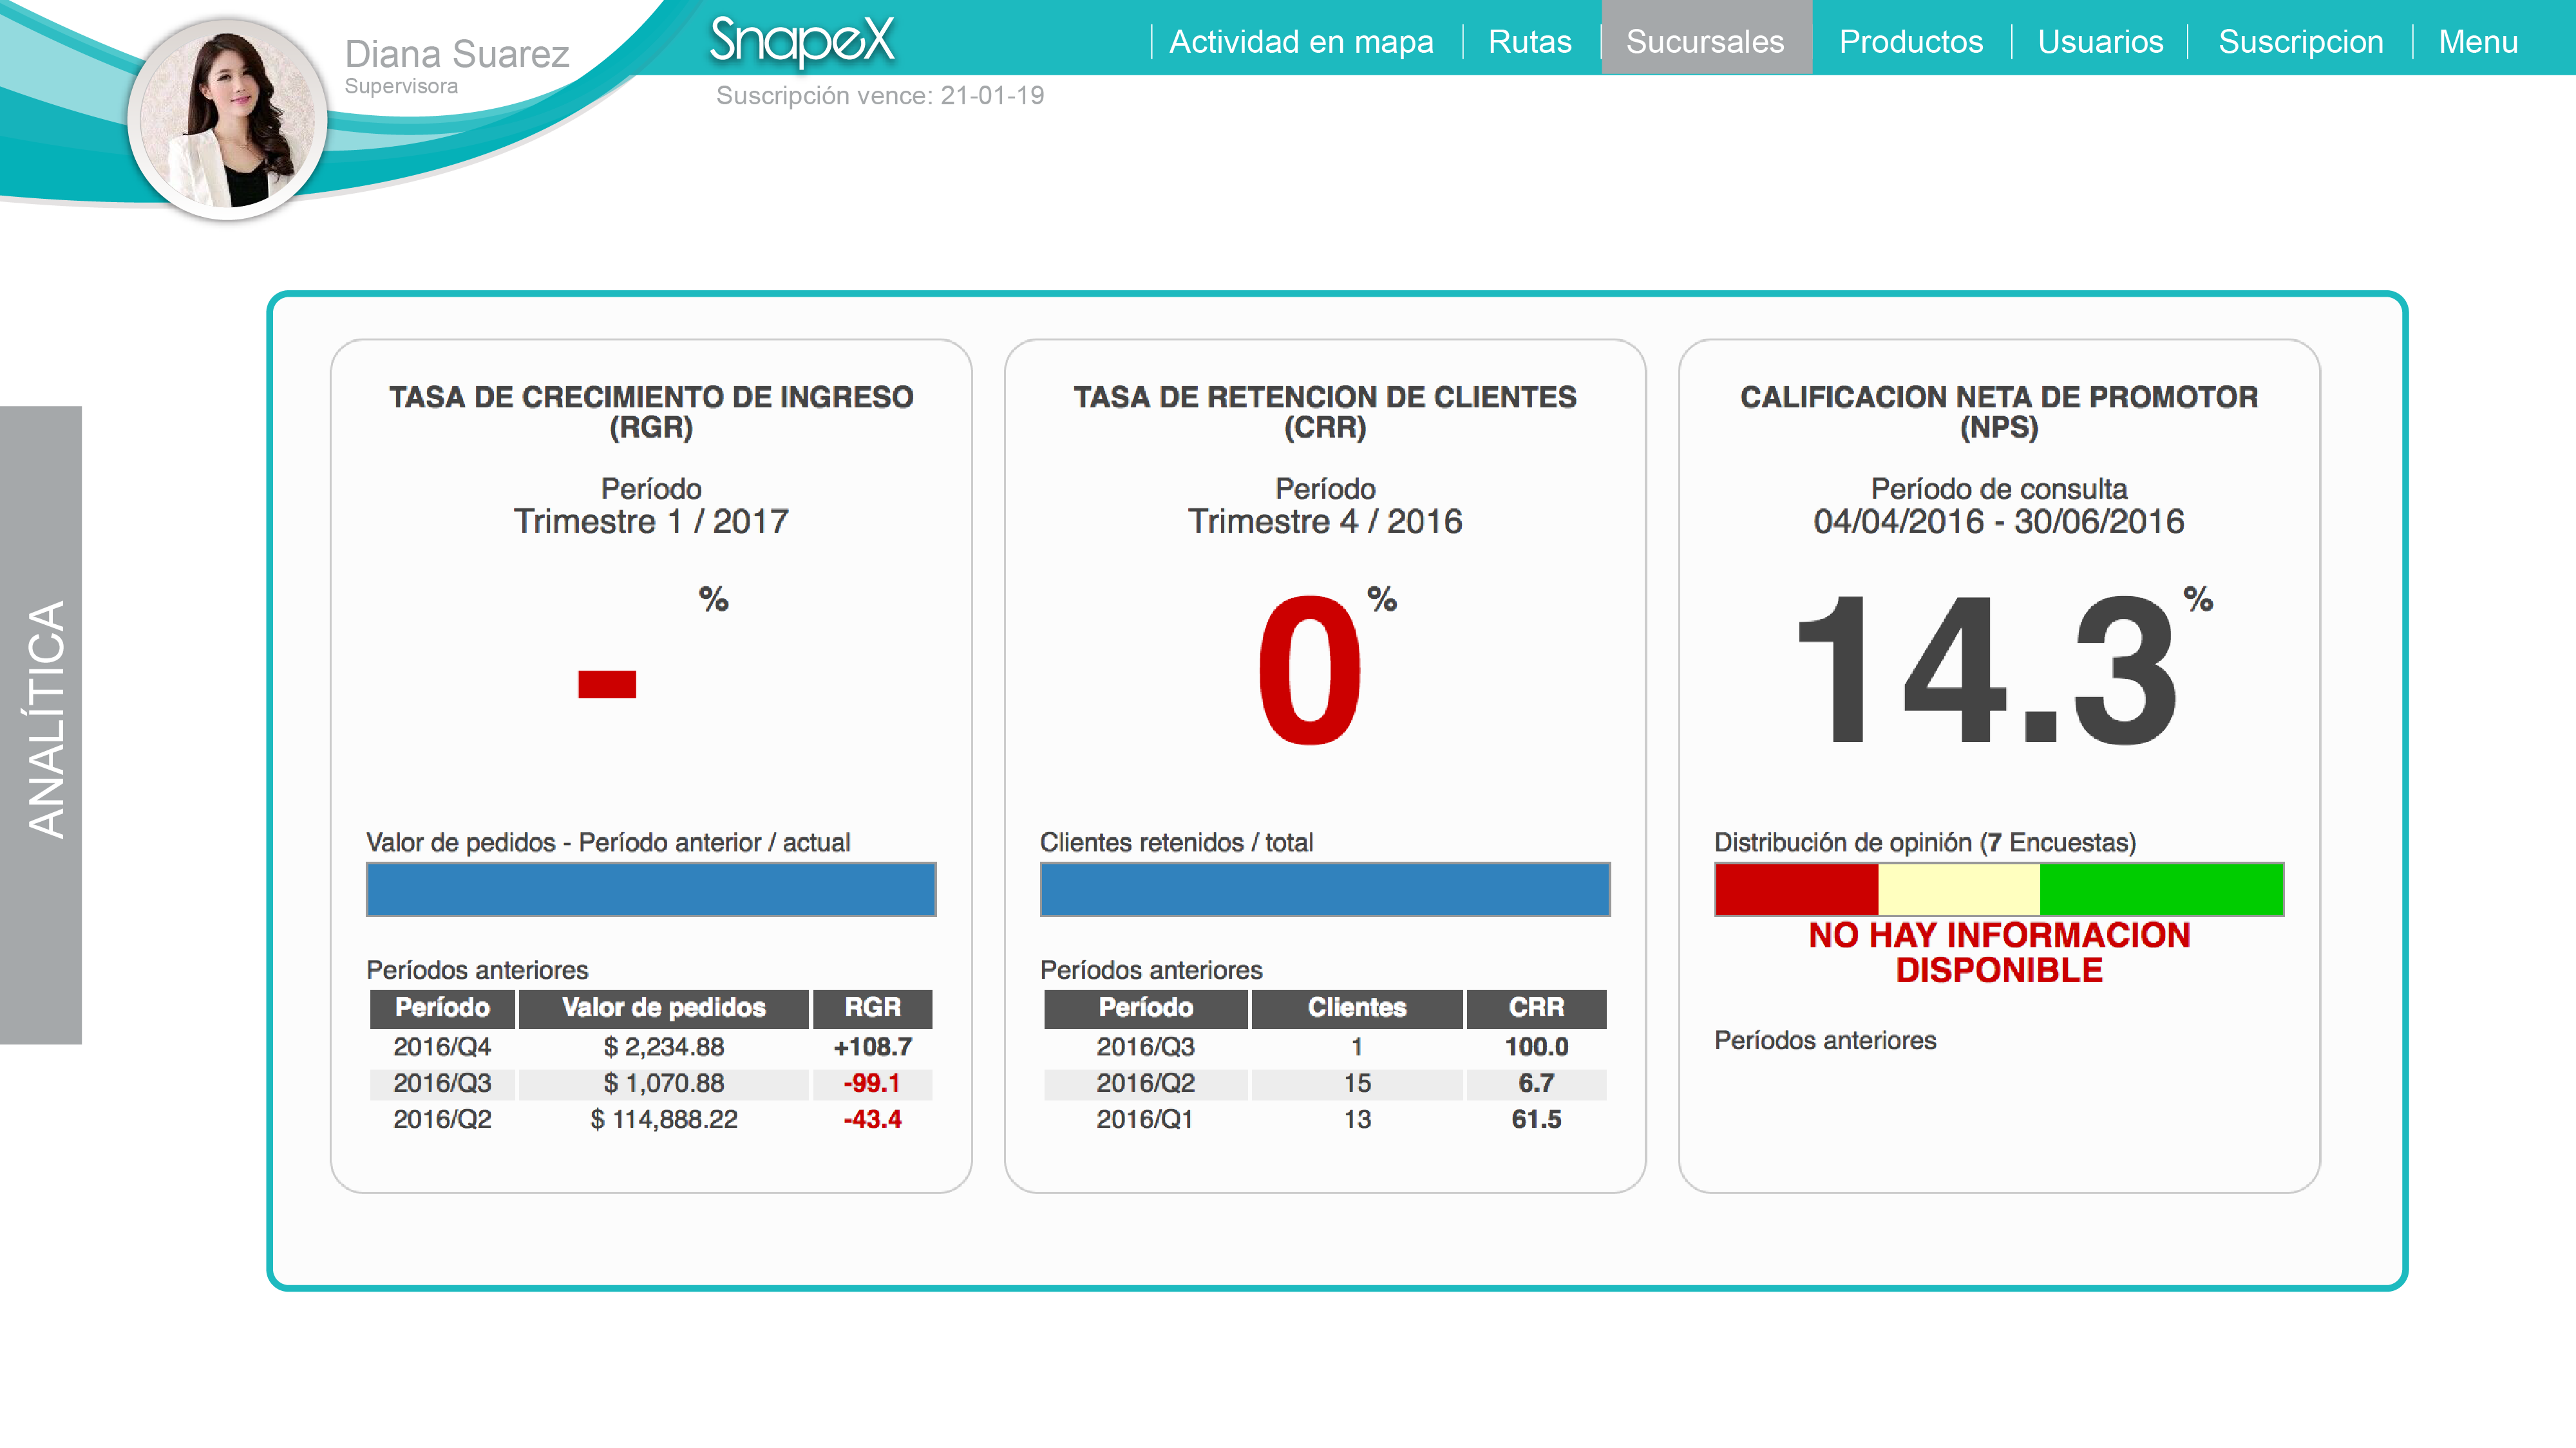The width and height of the screenshot is (2576, 1448).
Task: Click the NPS date range 04/04/2016 - 30/06/2016
Action: click(1999, 521)
